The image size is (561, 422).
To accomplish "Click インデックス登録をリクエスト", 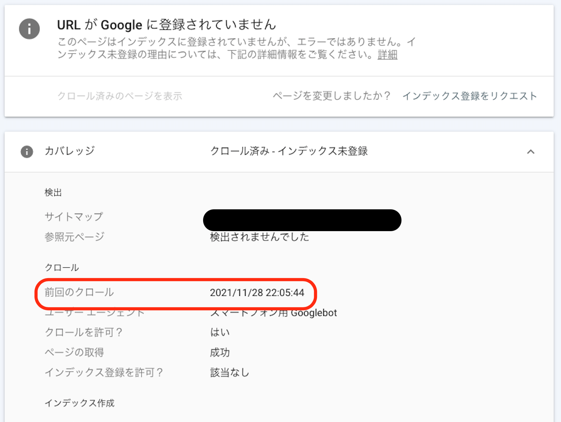I will (x=470, y=96).
